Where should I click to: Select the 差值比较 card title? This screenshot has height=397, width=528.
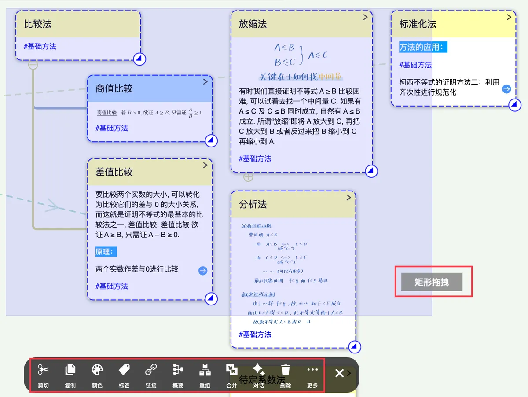[x=114, y=172]
